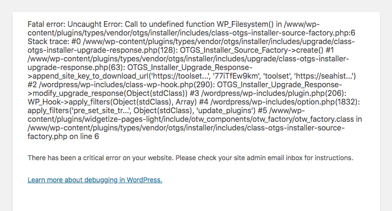392x211 pixels.
Task: Click the 'factory.php on line 6' text
Action: click(x=63, y=137)
